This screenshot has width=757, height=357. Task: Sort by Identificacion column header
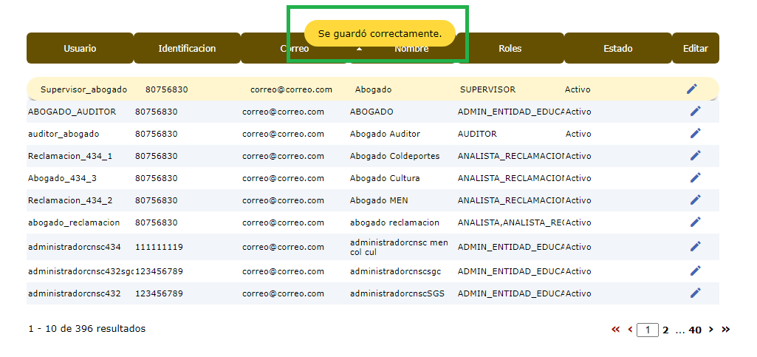187,49
